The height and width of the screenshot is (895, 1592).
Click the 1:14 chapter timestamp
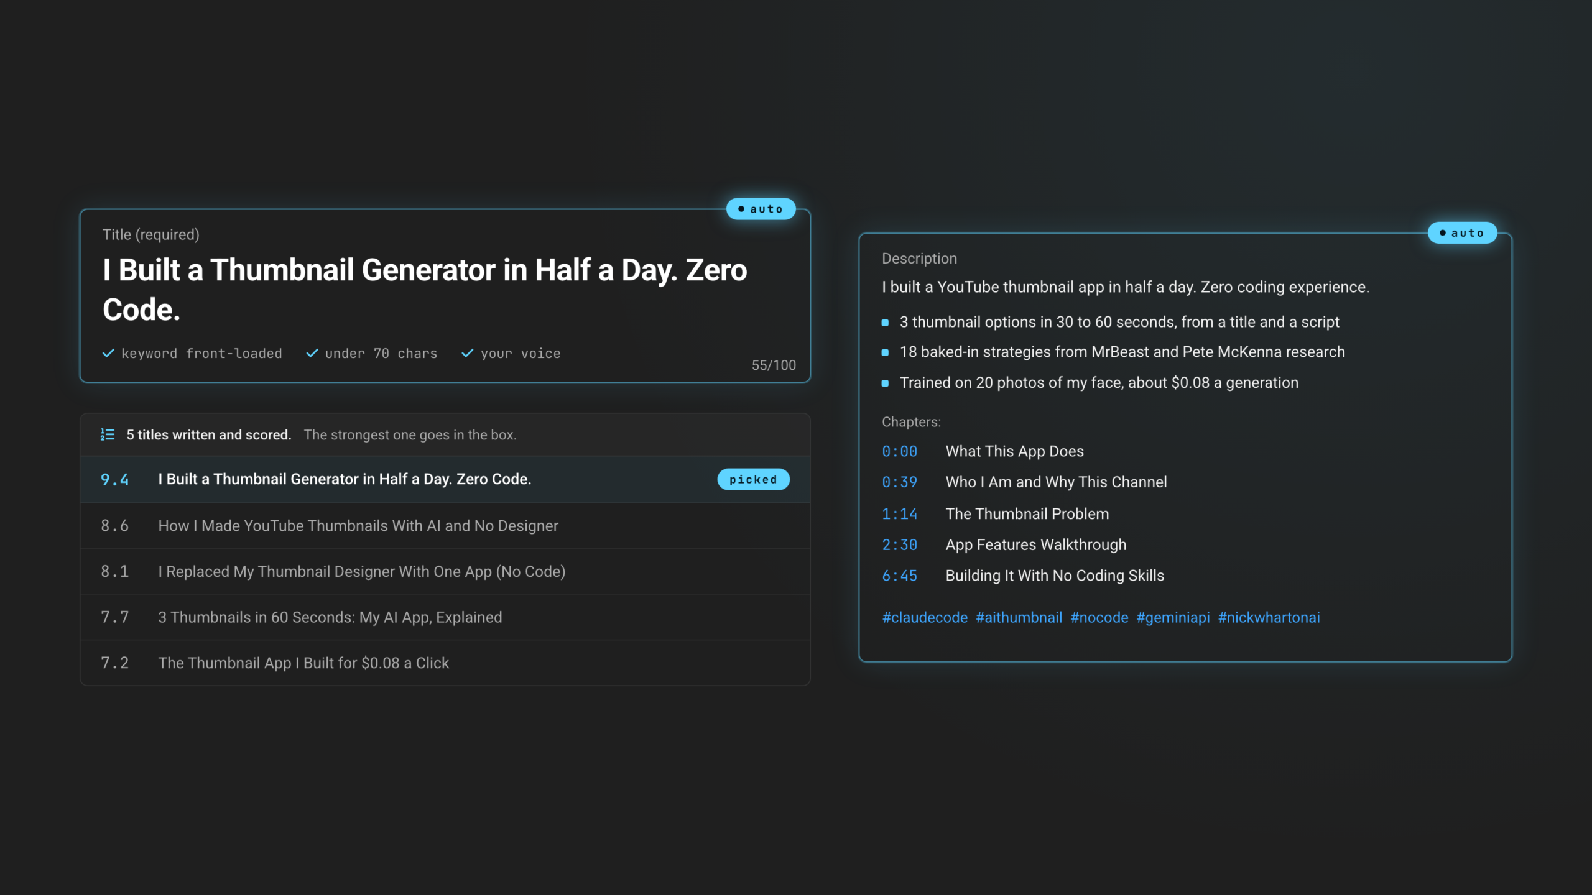pos(899,514)
